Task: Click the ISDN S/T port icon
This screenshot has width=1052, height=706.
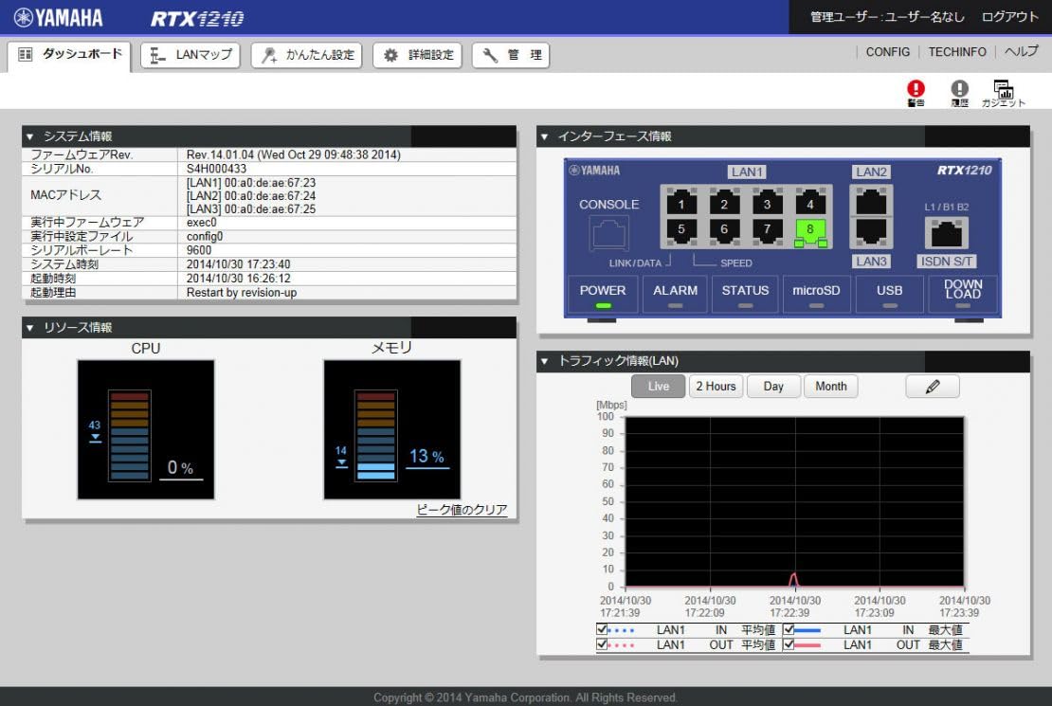Action: pos(946,232)
